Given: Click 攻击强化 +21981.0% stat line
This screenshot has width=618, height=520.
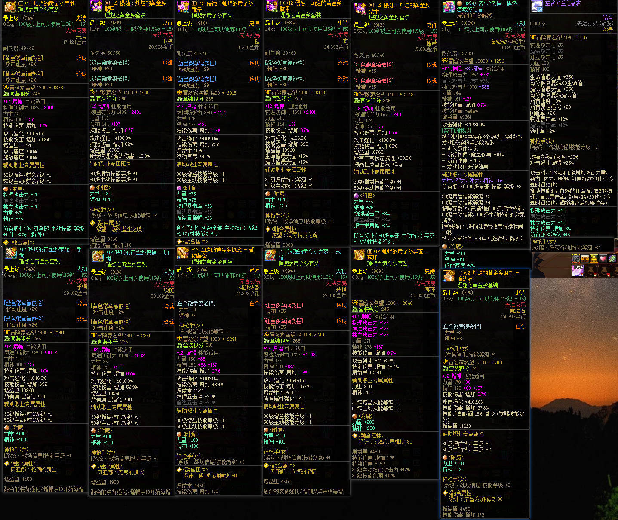Looking at the screenshot, I should 464,125.
